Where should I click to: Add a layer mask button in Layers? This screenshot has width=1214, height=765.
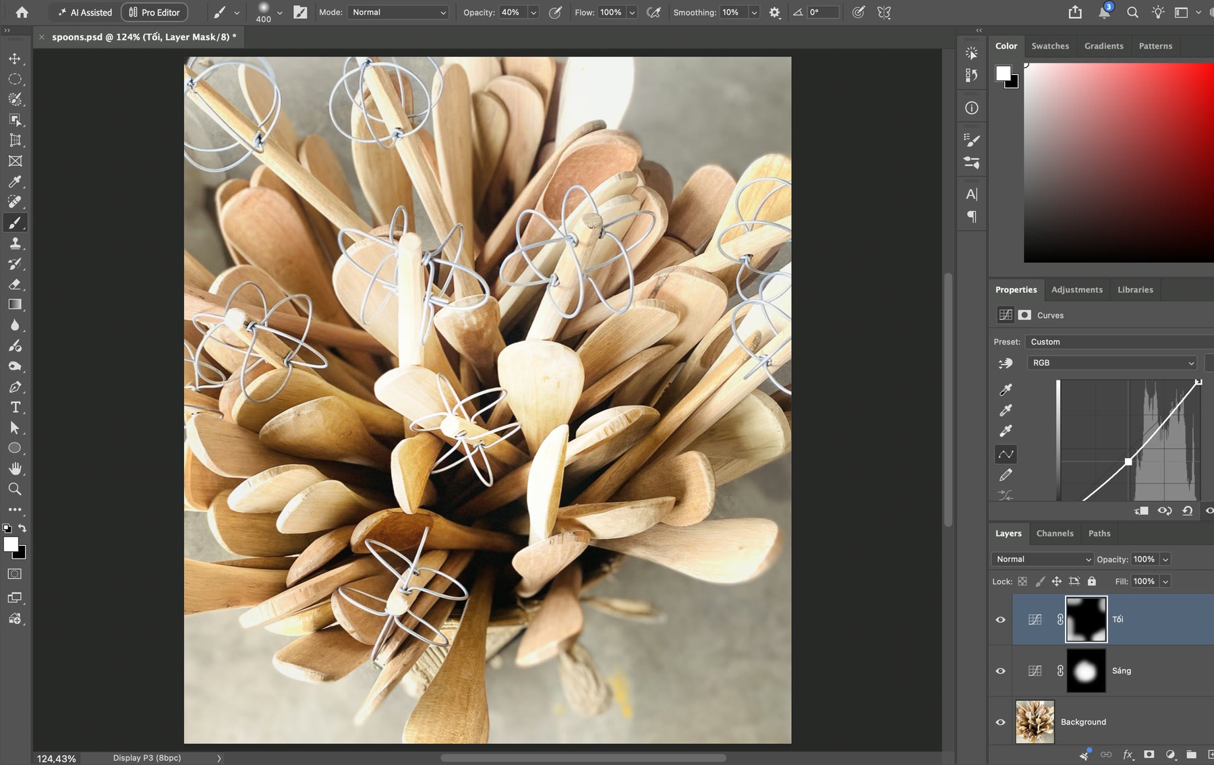click(x=1149, y=754)
